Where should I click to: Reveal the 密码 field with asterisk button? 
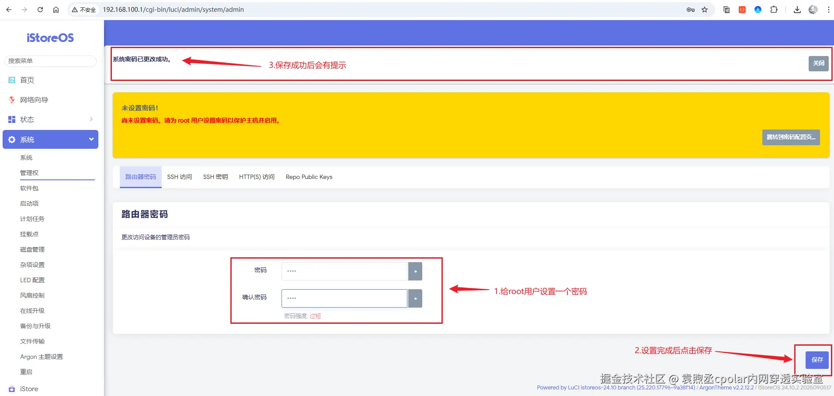tap(415, 271)
